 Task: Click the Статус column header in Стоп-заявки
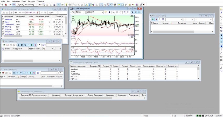click(x=23, y=77)
